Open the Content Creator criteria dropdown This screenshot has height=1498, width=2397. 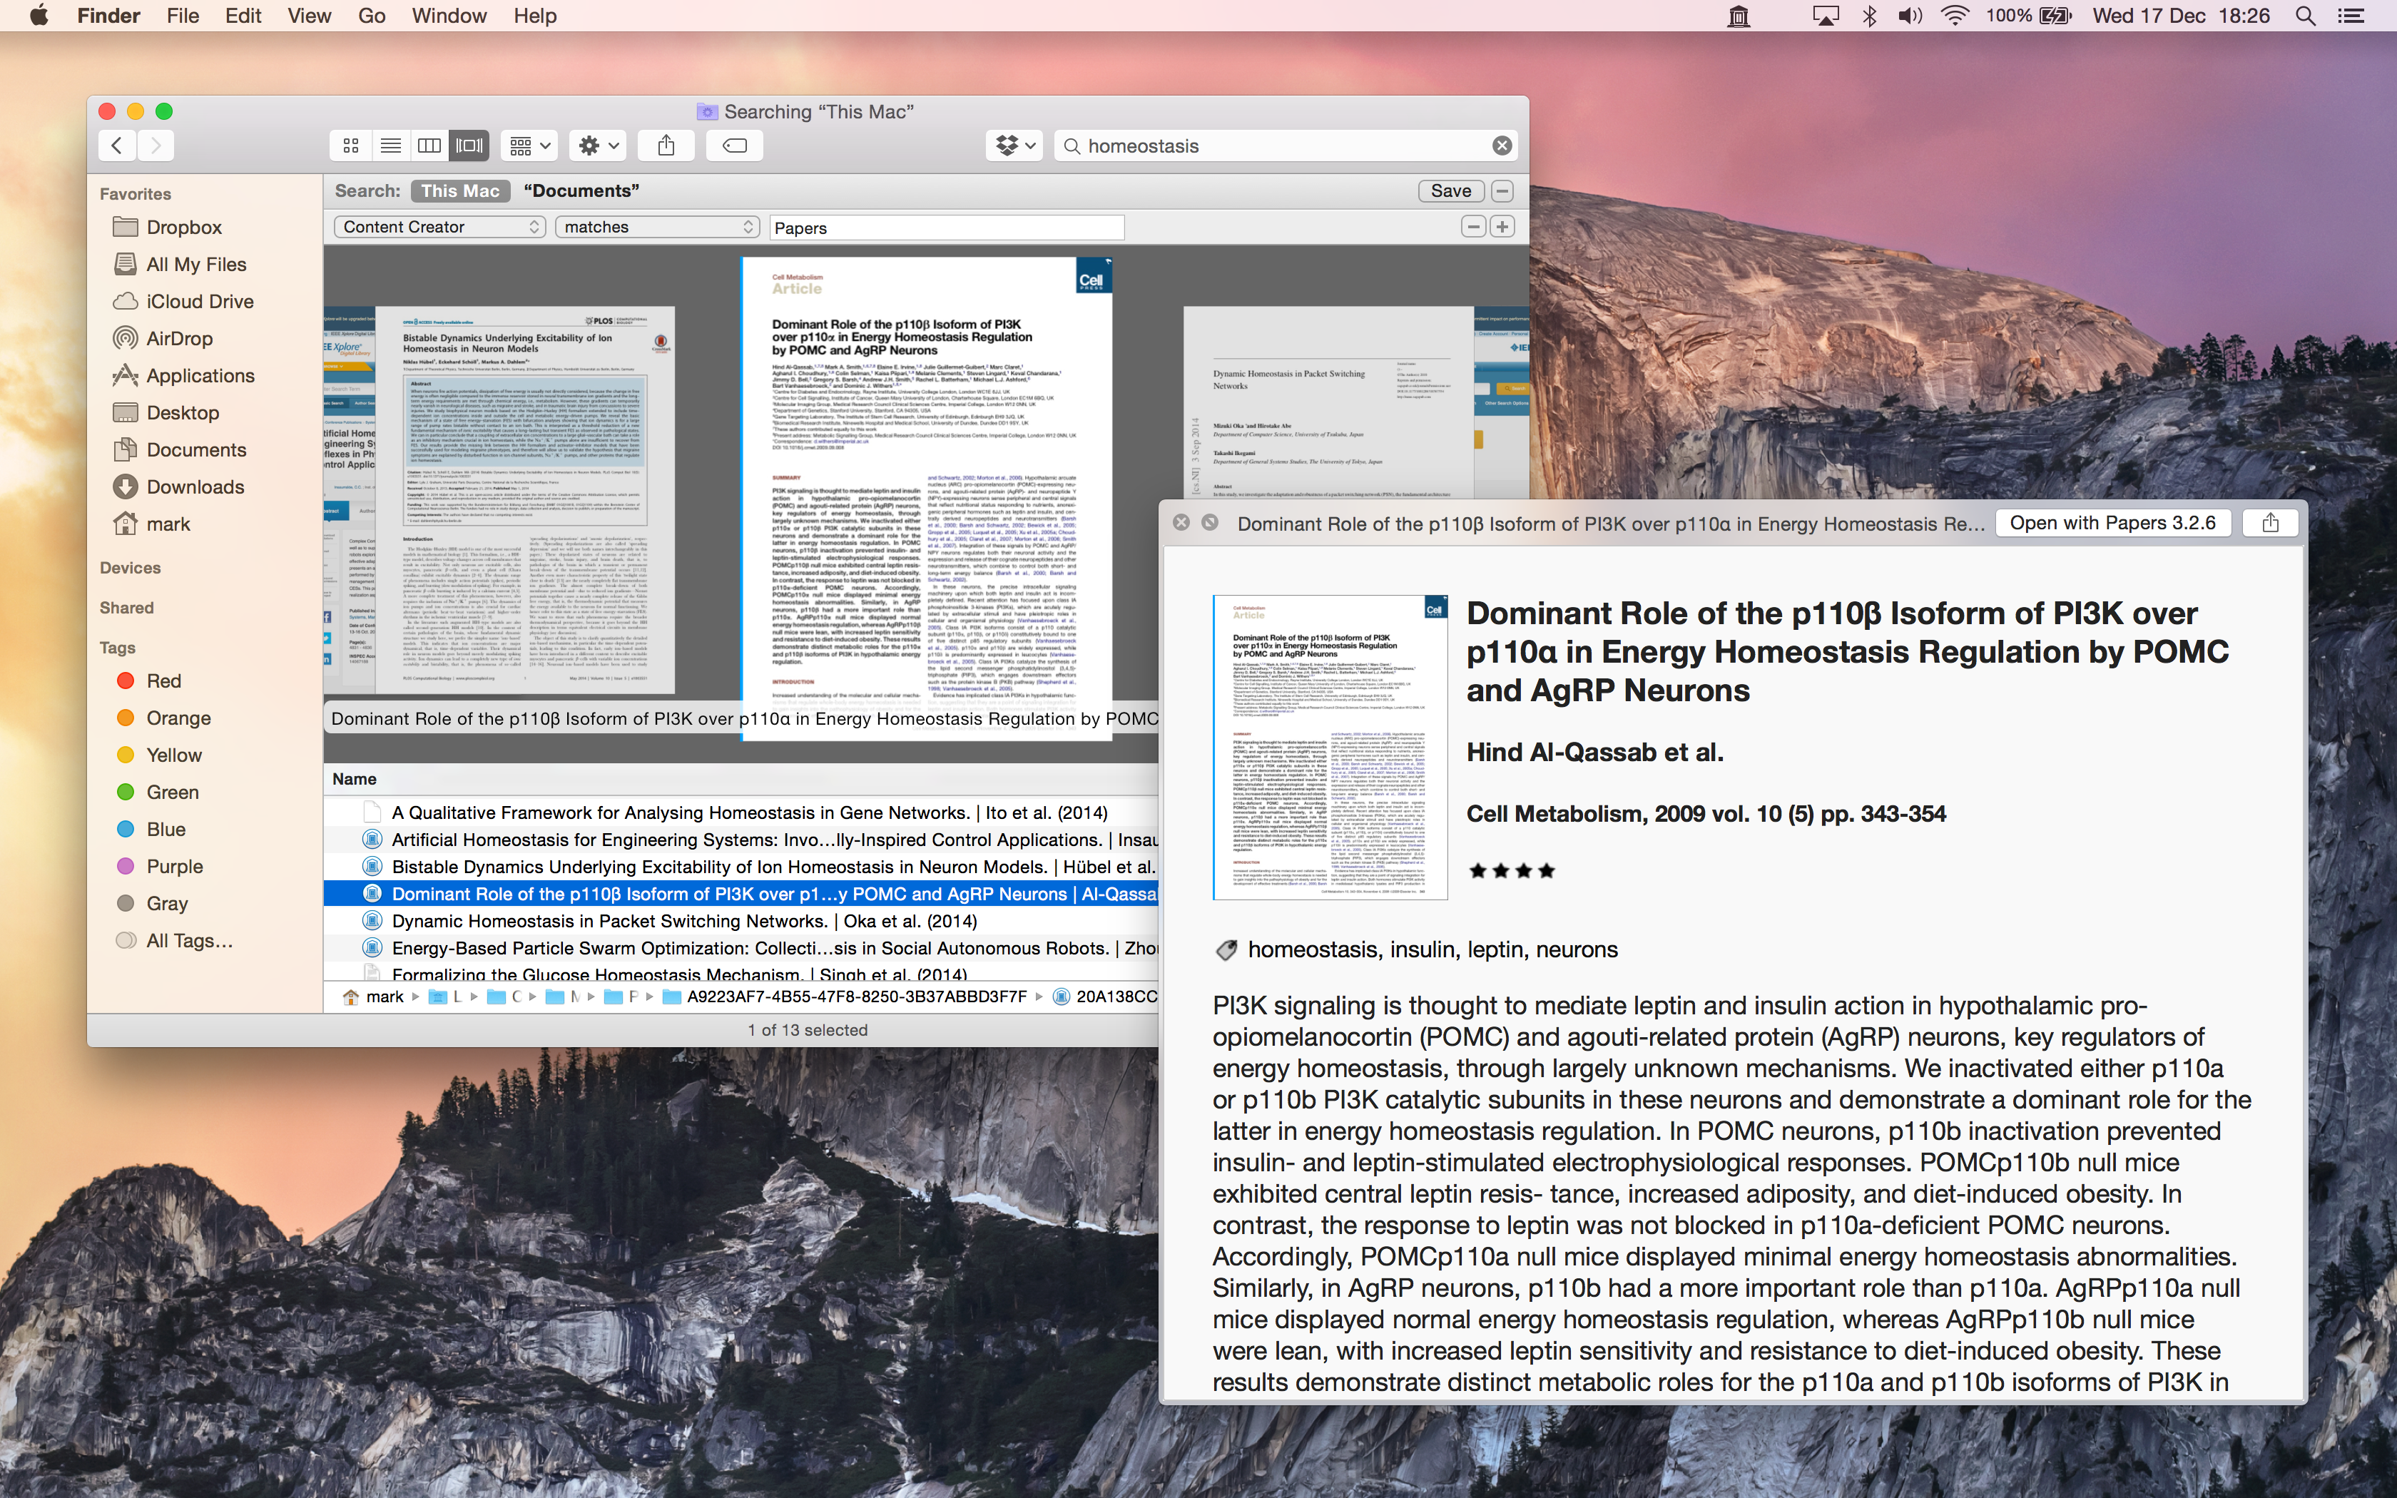coord(439,227)
